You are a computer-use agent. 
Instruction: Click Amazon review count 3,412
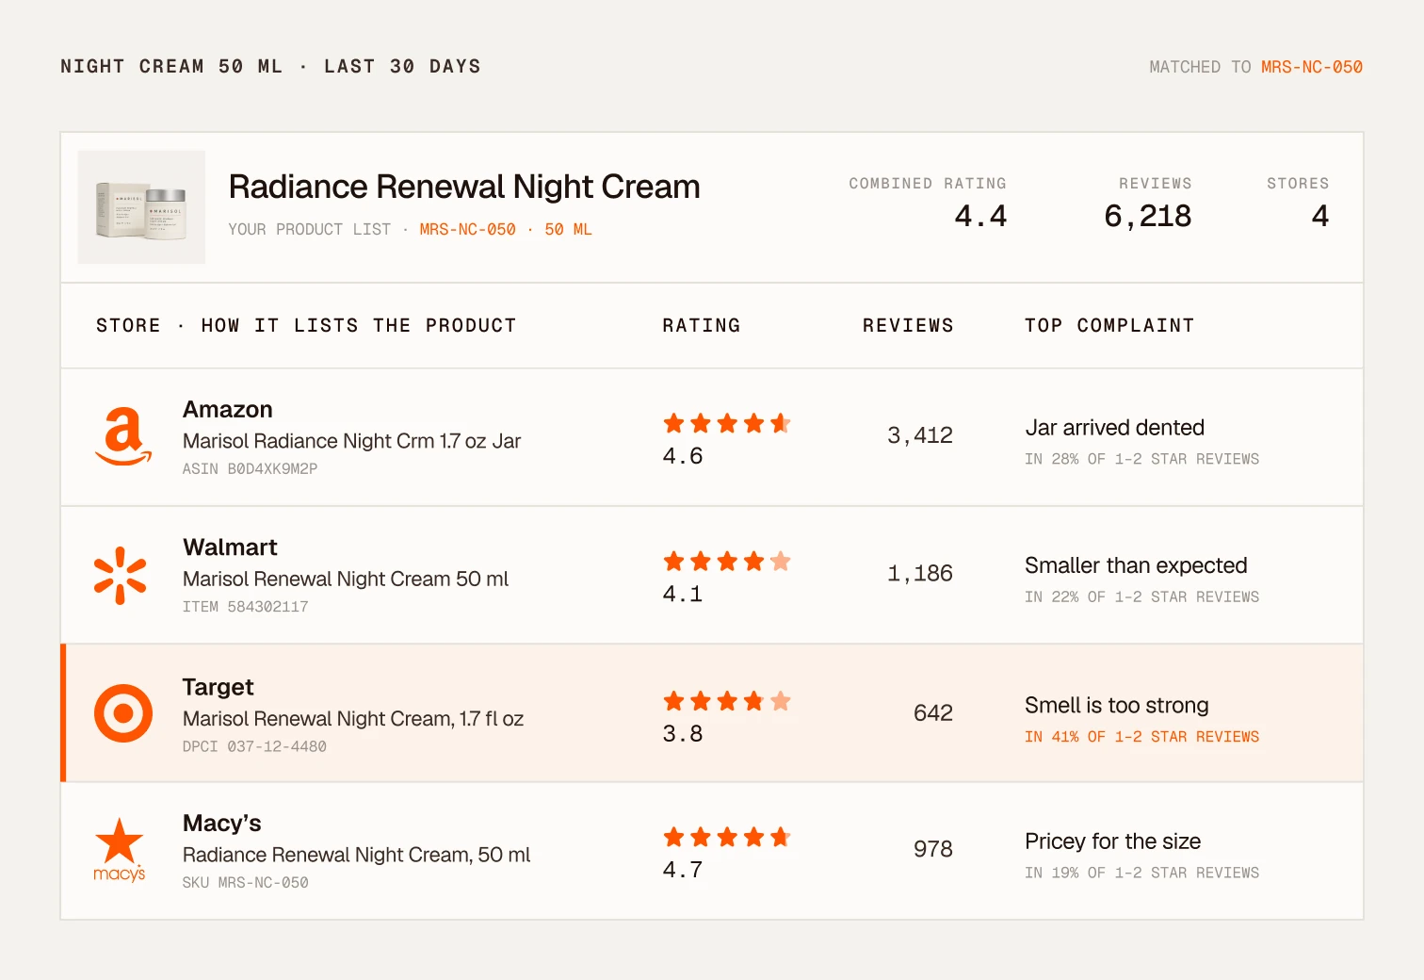pos(920,435)
